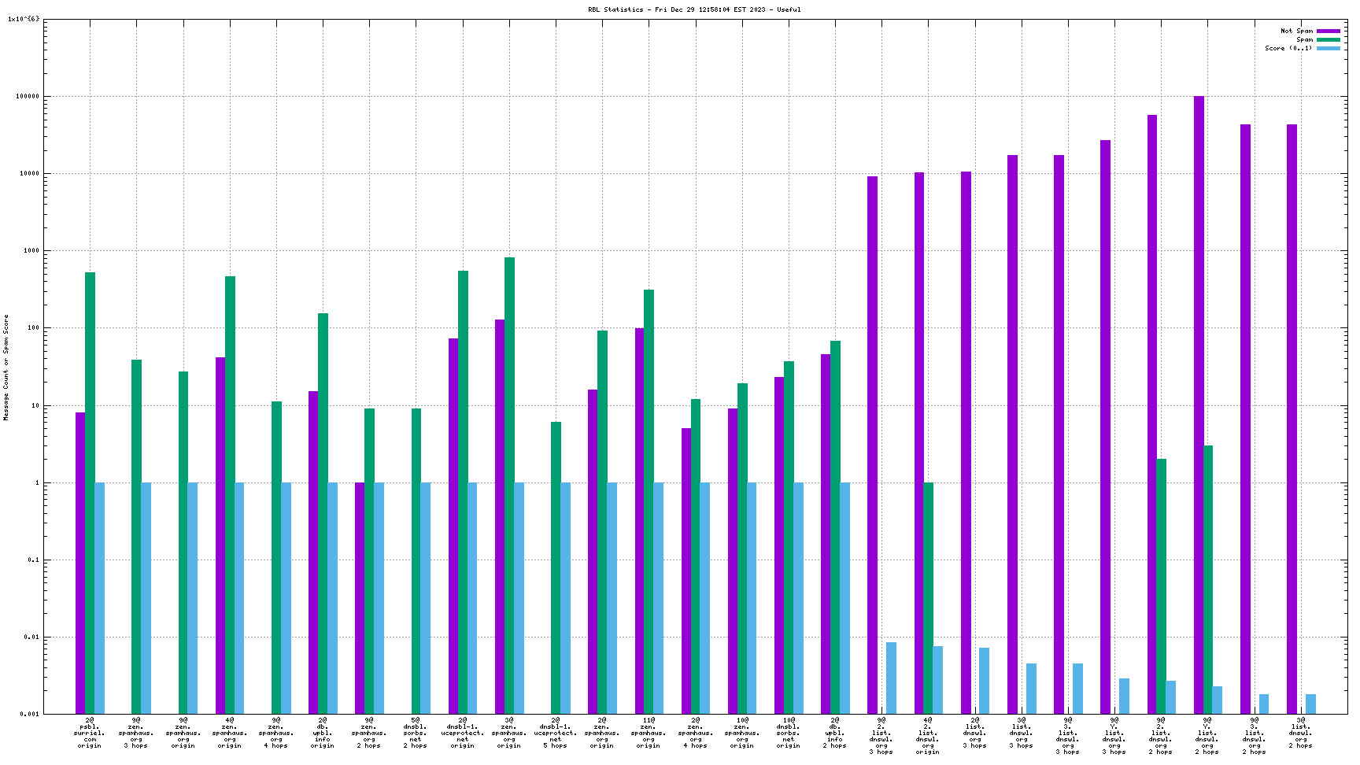The width and height of the screenshot is (1360, 765).
Task: Click the green bar above dnsbl-1.uceprotect.net 5 hops
Action: pyautogui.click(x=556, y=567)
